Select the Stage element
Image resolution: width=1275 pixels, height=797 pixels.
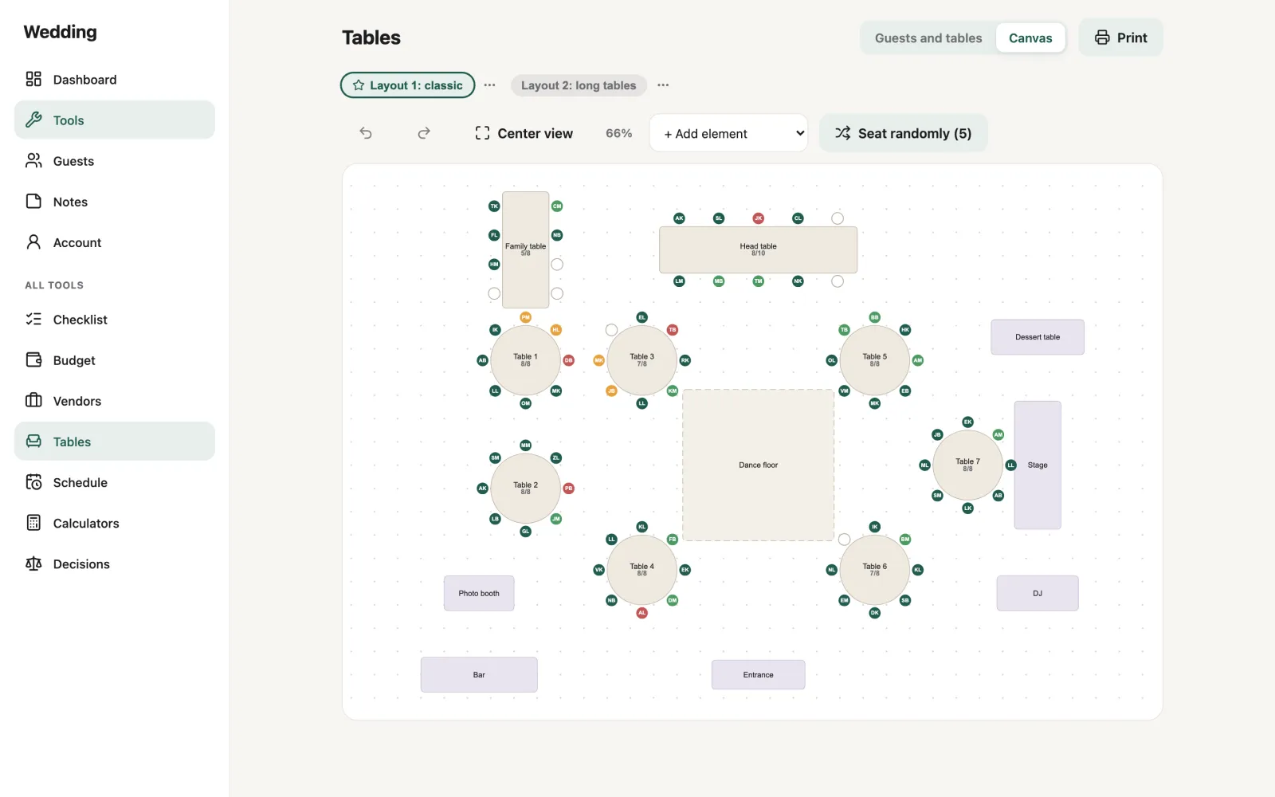(1038, 465)
